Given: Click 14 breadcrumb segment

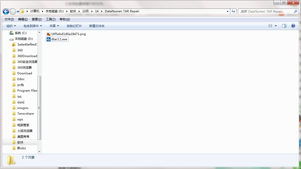Looking at the screenshot, I should (97, 11).
